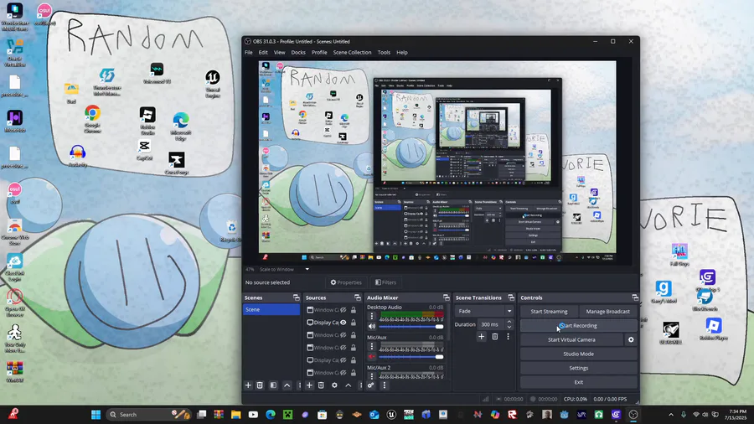Image resolution: width=754 pixels, height=424 pixels.
Task: Open the Docks menu
Action: point(298,53)
